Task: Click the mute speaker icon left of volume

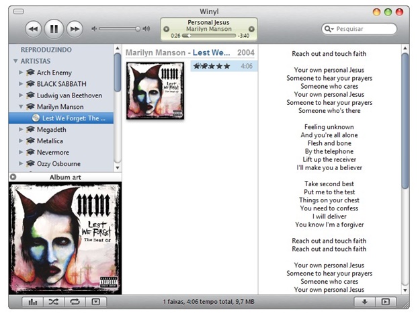Action: pyautogui.click(x=94, y=29)
